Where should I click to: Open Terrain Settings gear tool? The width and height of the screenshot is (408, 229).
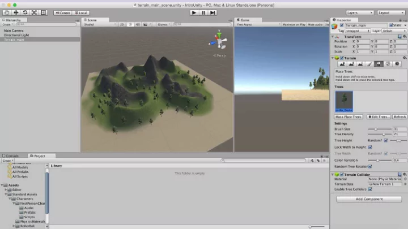[397, 64]
